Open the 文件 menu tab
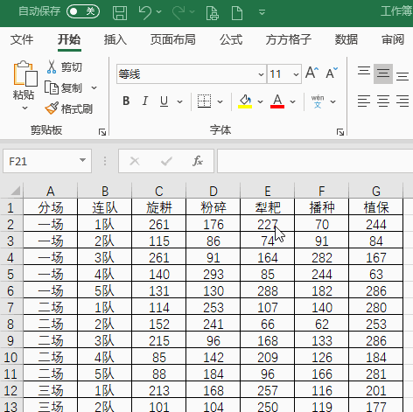The height and width of the screenshot is (412, 413). (x=22, y=39)
